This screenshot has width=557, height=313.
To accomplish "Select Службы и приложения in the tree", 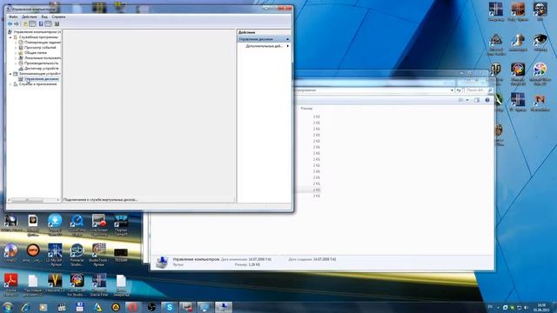I will point(37,84).
